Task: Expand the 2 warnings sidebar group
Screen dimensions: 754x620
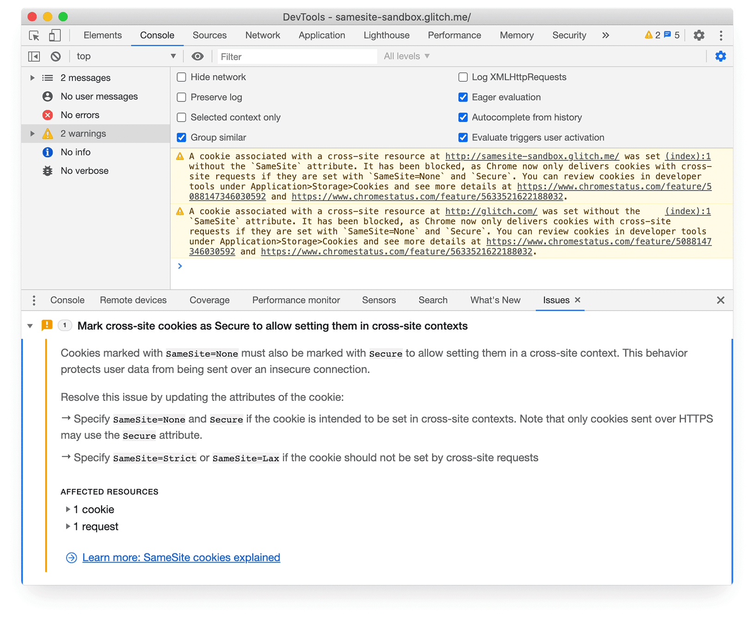Action: coord(32,133)
